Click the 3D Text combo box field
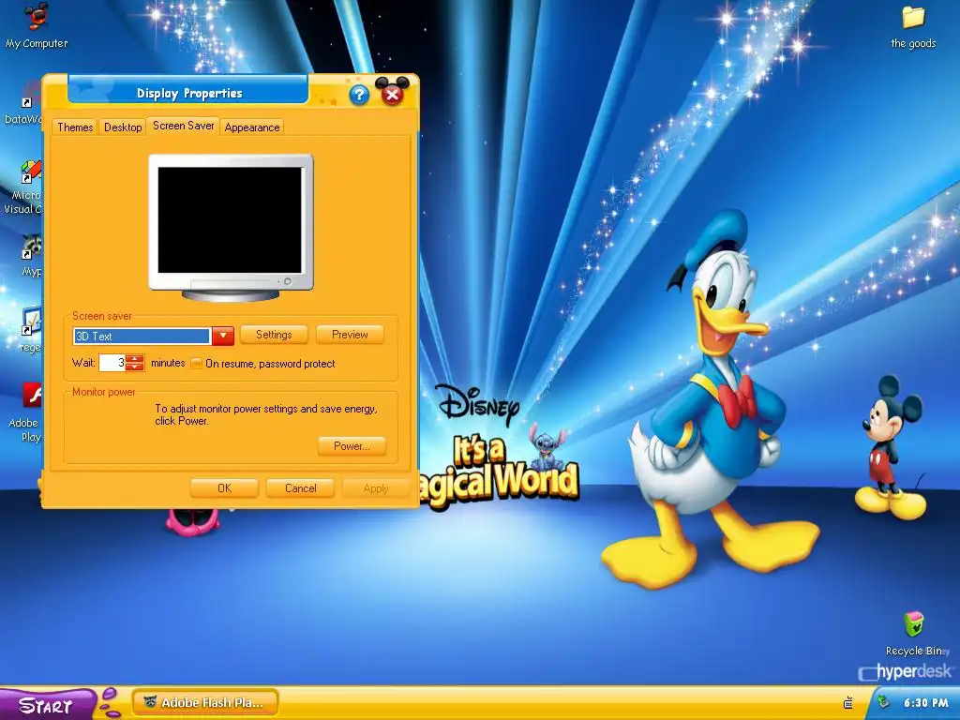960x720 pixels. (142, 337)
